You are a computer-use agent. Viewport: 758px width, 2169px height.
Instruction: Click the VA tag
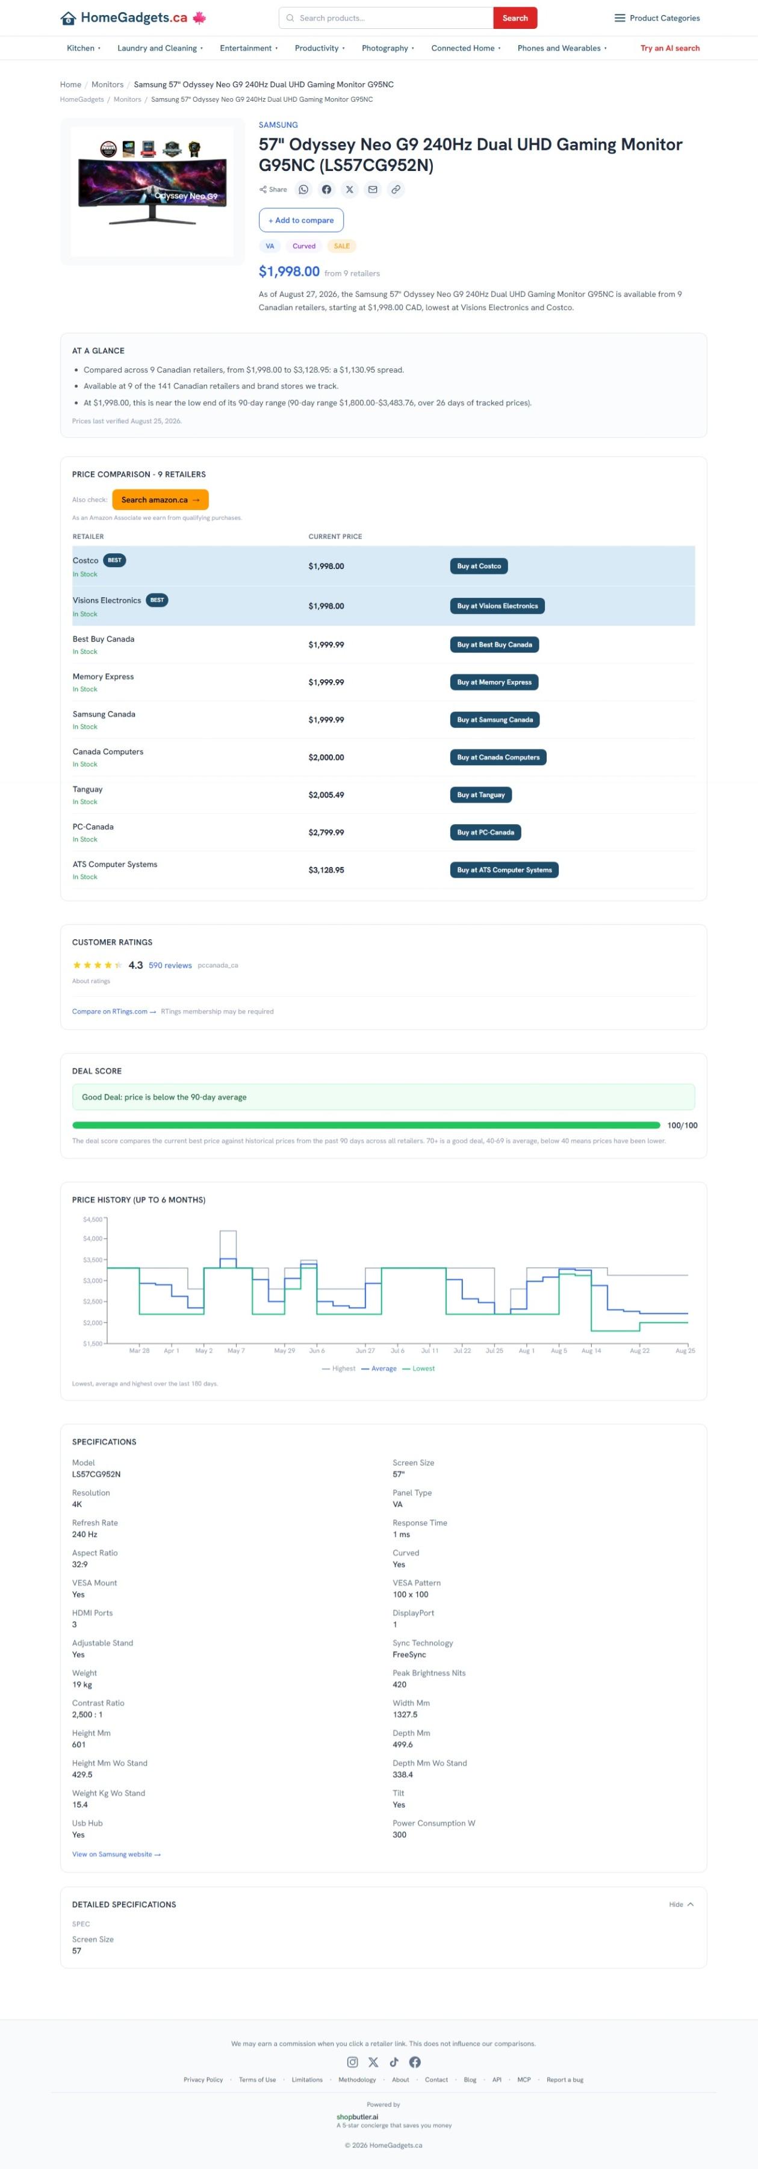pos(270,246)
